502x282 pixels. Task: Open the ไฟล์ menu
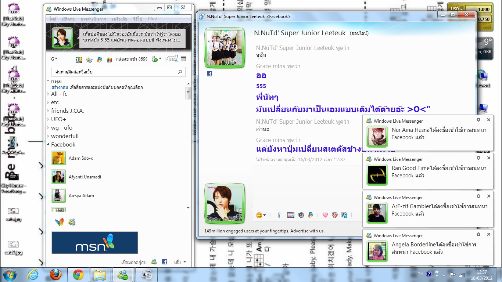pos(53,19)
